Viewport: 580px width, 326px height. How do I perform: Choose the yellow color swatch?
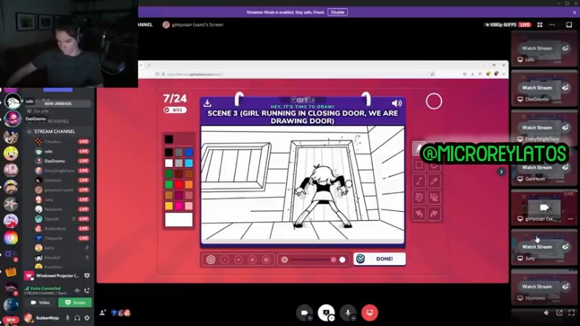(x=169, y=205)
